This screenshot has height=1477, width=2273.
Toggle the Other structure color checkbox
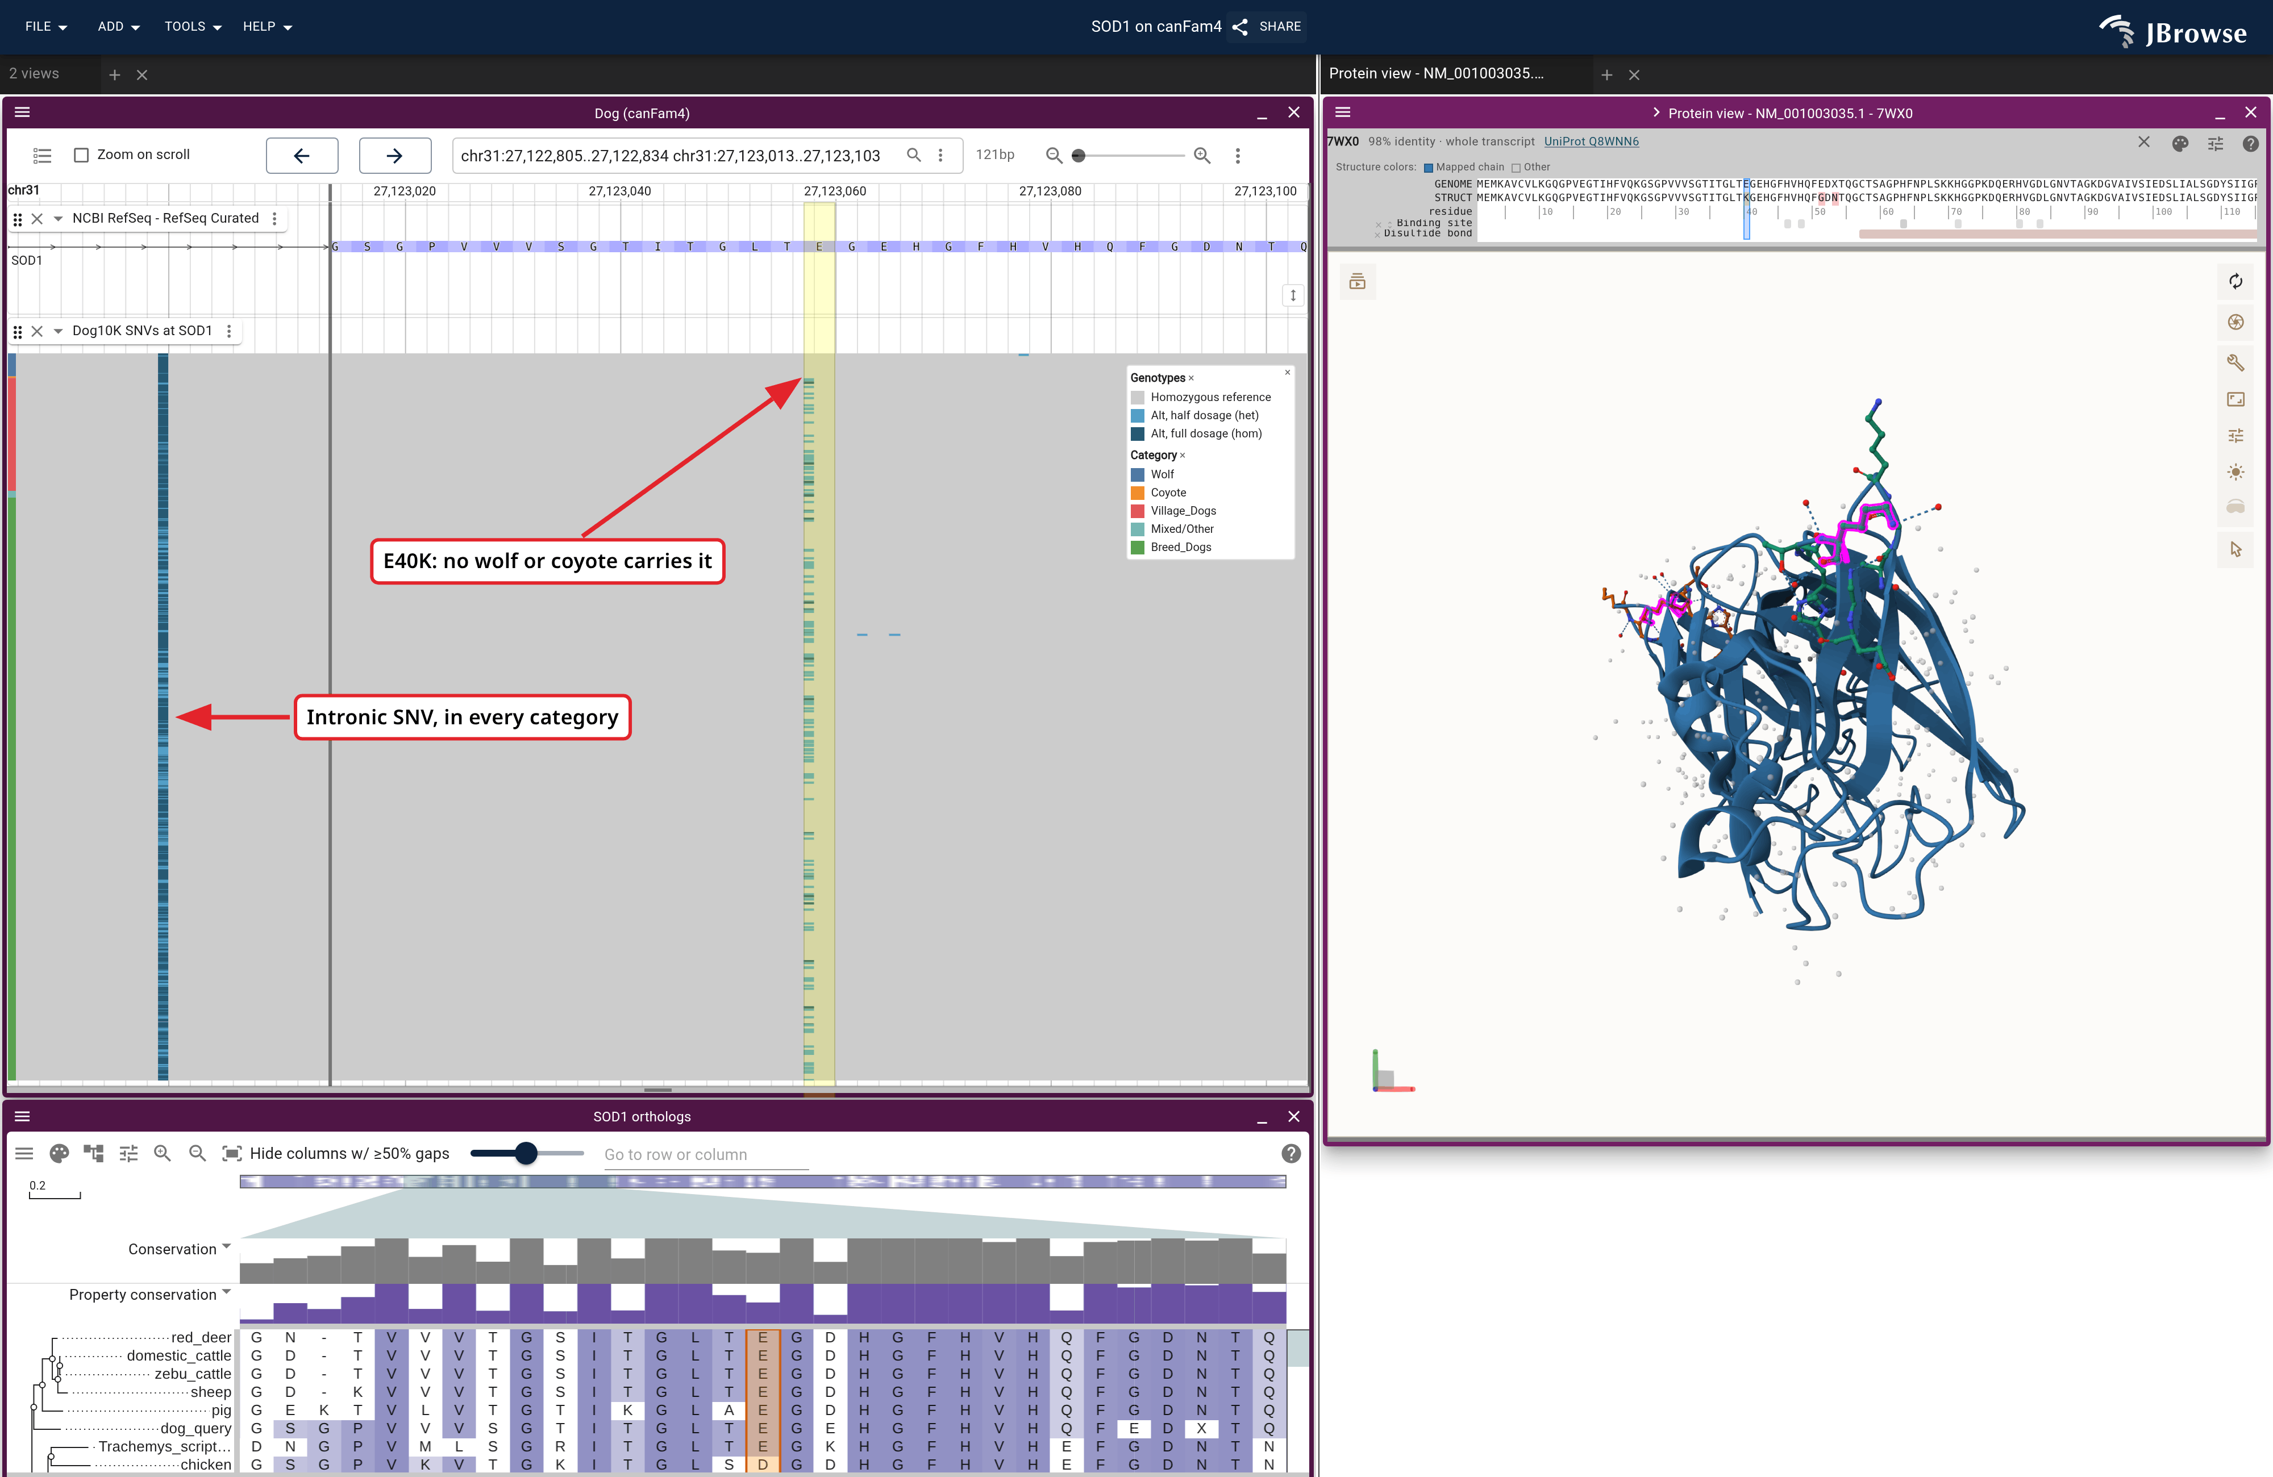1516,168
